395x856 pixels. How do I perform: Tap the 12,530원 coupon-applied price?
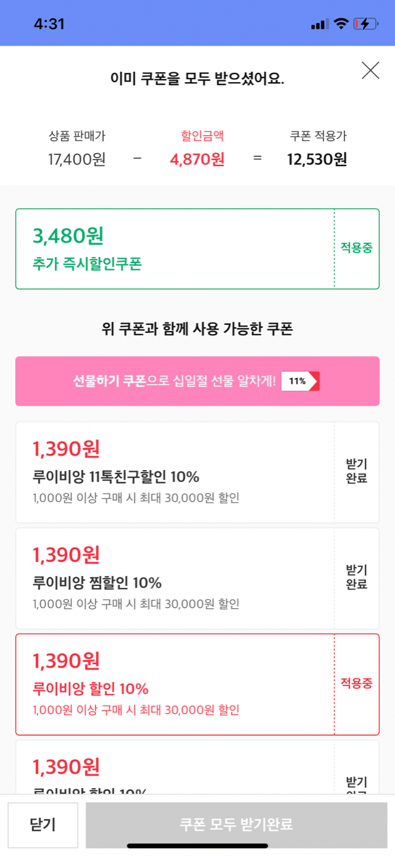(317, 159)
